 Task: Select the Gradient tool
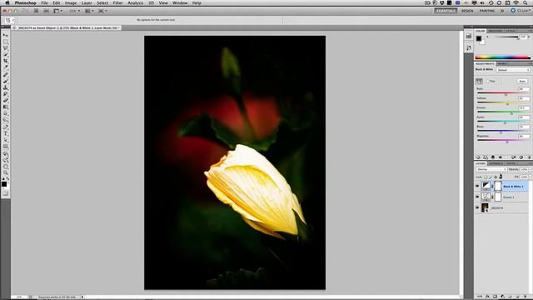tap(6, 107)
